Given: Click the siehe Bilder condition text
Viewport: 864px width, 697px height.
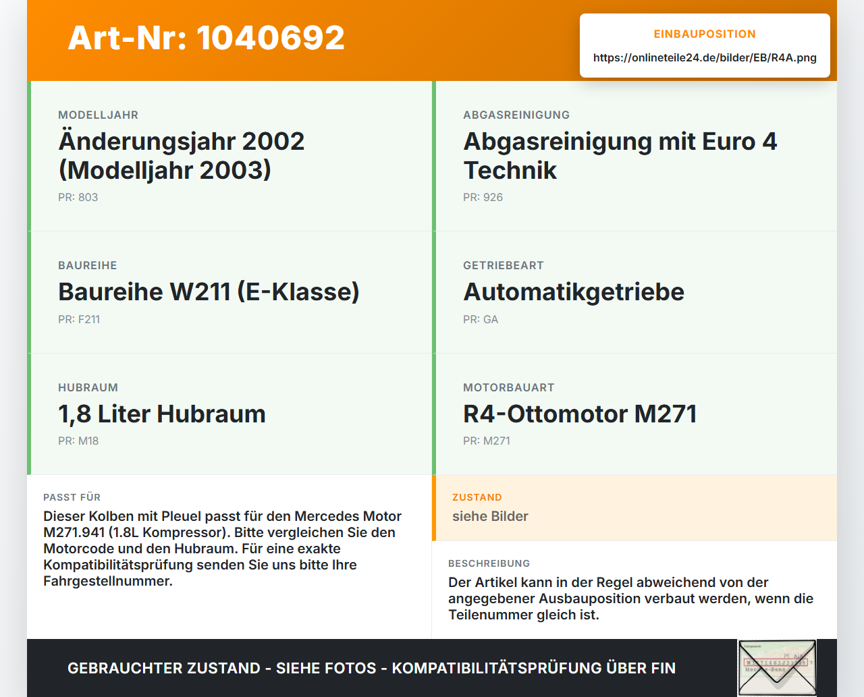Looking at the screenshot, I should click(x=490, y=516).
